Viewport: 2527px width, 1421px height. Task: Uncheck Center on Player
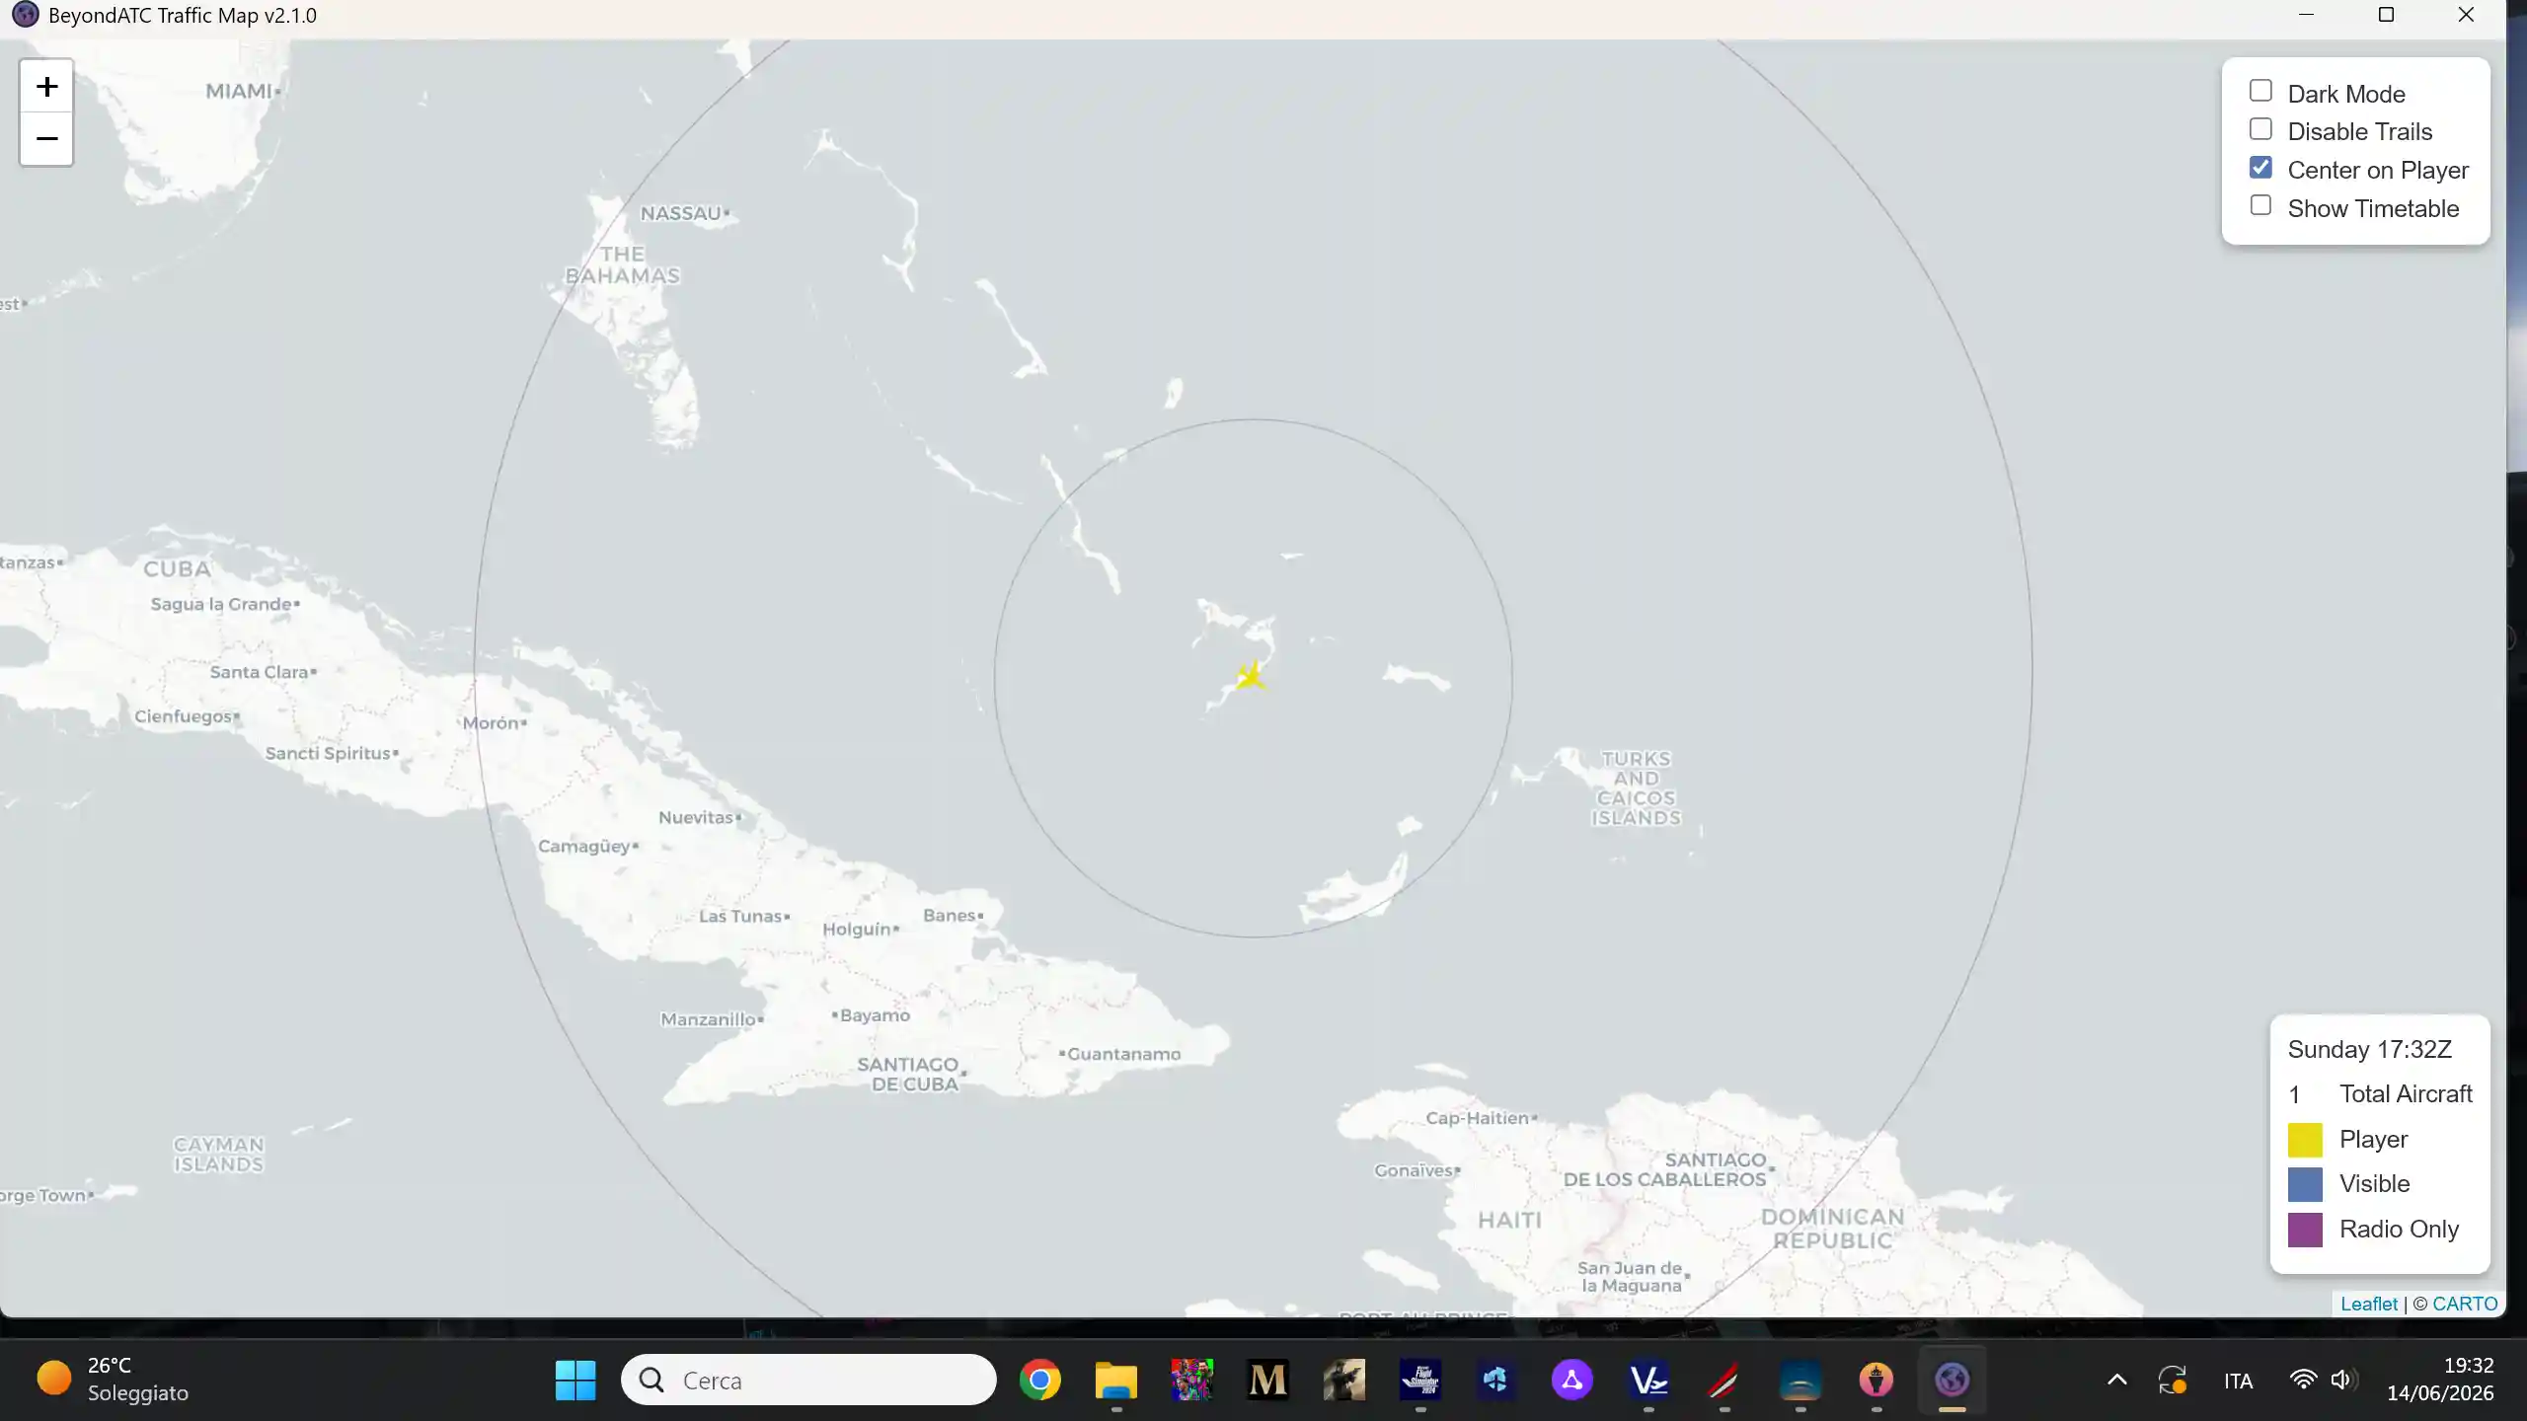[2260, 168]
